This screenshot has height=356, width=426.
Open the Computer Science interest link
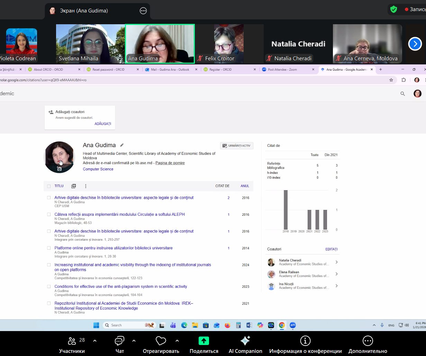[x=98, y=169]
